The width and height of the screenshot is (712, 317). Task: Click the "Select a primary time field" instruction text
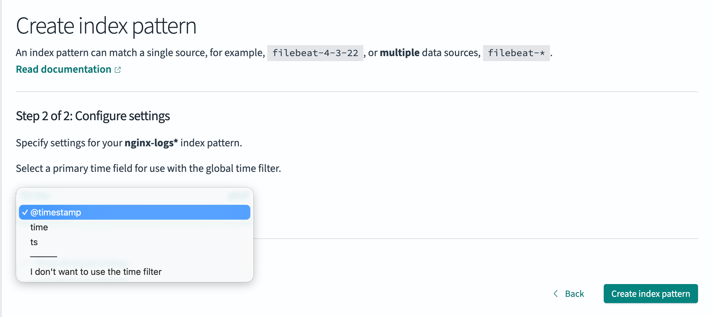[x=148, y=169]
